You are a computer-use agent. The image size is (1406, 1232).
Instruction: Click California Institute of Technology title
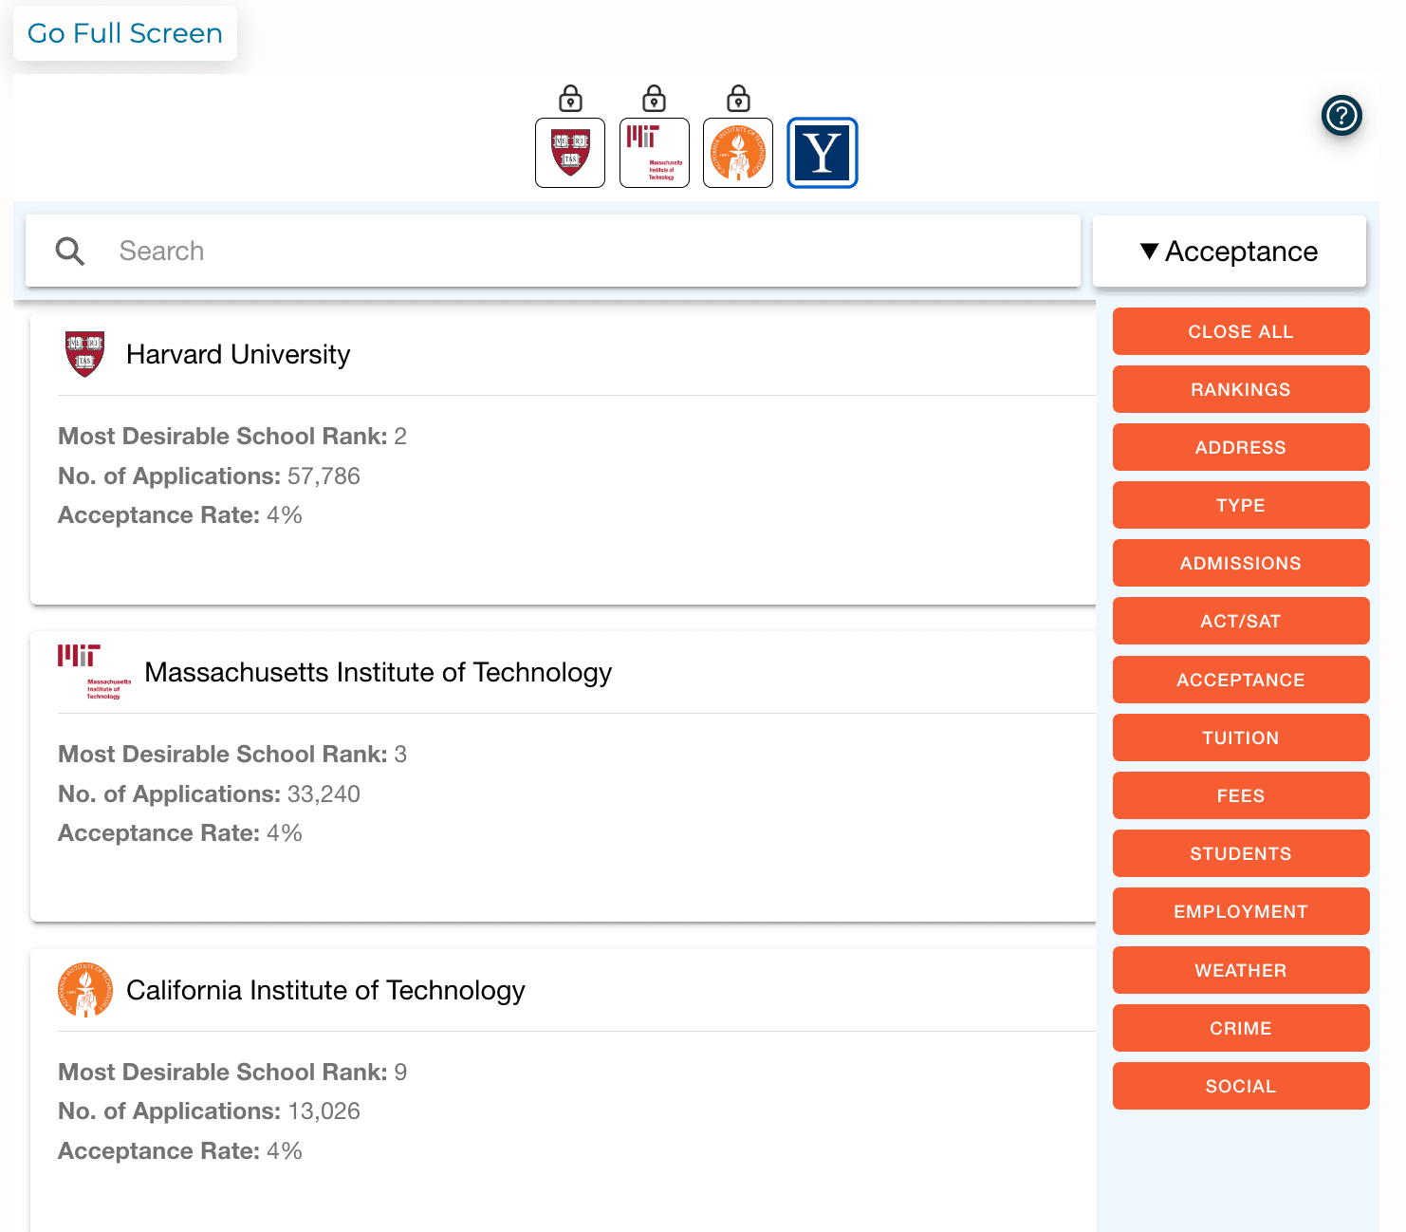325,990
